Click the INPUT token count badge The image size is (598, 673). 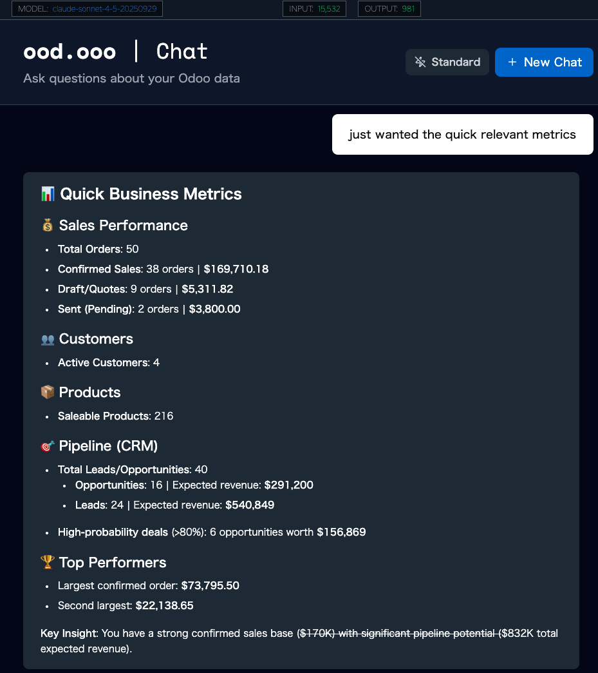point(315,9)
